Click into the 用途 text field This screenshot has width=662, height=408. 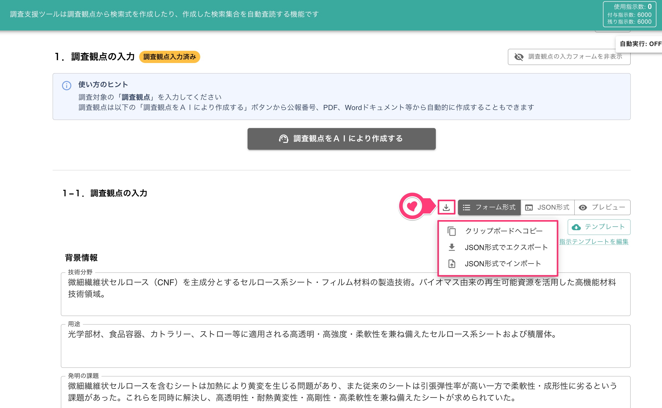pyautogui.click(x=345, y=346)
